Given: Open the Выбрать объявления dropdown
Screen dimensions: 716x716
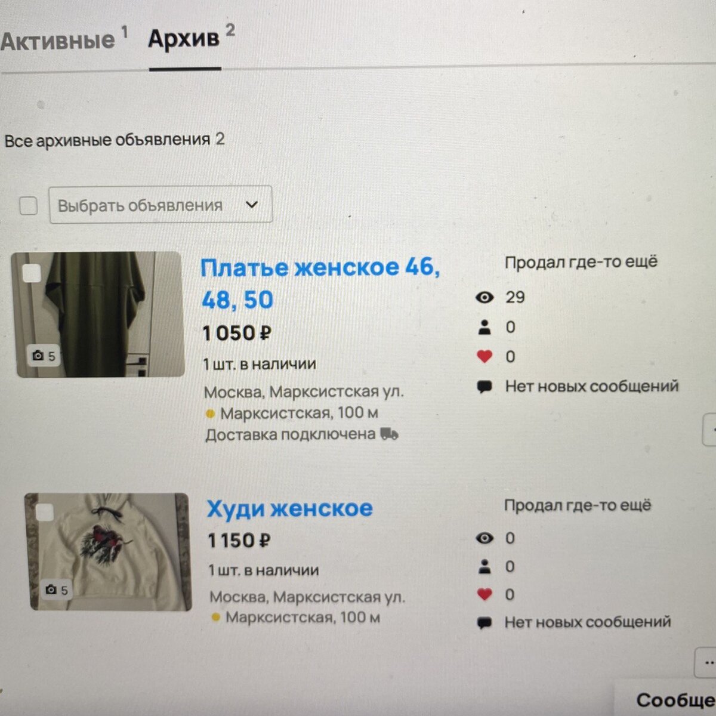Looking at the screenshot, I should (x=161, y=205).
